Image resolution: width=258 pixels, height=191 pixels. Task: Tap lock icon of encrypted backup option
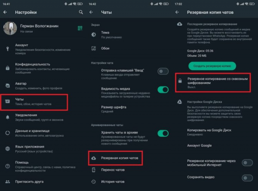pyautogui.click(x=180, y=81)
